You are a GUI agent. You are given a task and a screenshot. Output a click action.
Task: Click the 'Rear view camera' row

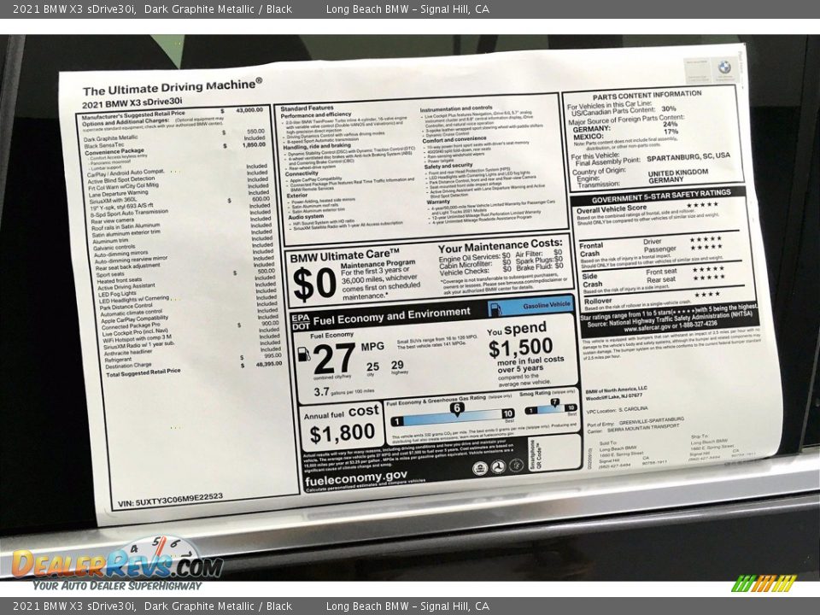[x=112, y=220]
